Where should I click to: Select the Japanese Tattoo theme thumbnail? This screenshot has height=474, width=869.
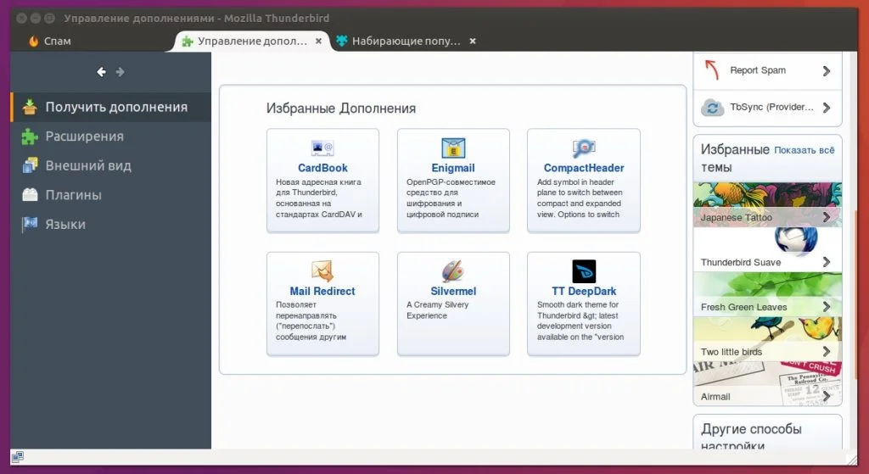tap(767, 204)
